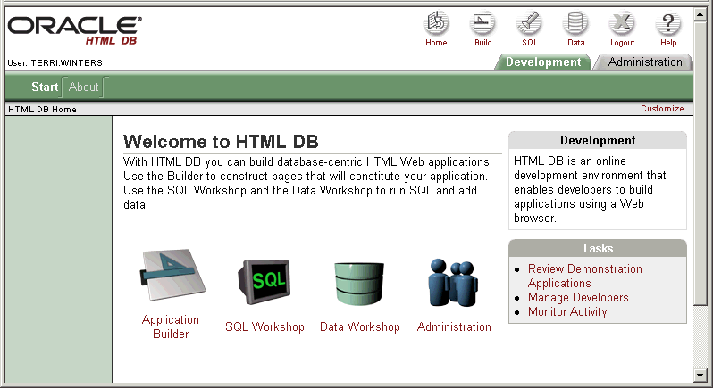Select the Start subtab
Image resolution: width=713 pixels, height=388 pixels.
coord(45,87)
